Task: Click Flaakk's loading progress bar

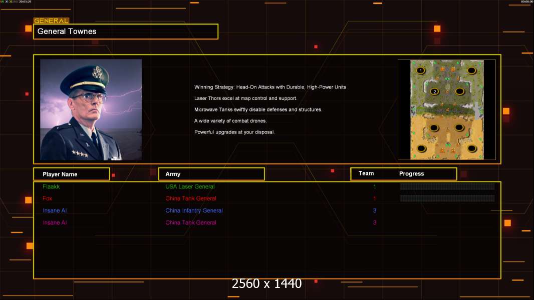Action: click(447, 186)
